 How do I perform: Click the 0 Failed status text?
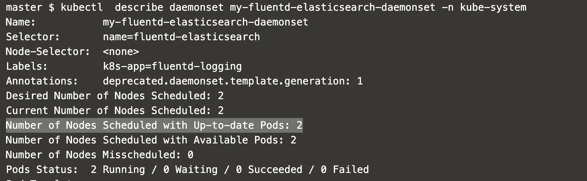point(345,170)
